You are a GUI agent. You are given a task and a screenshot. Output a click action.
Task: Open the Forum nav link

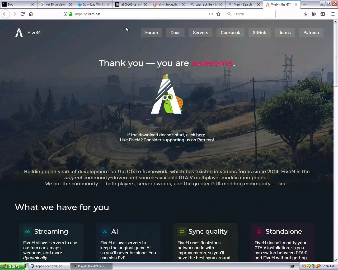click(152, 33)
